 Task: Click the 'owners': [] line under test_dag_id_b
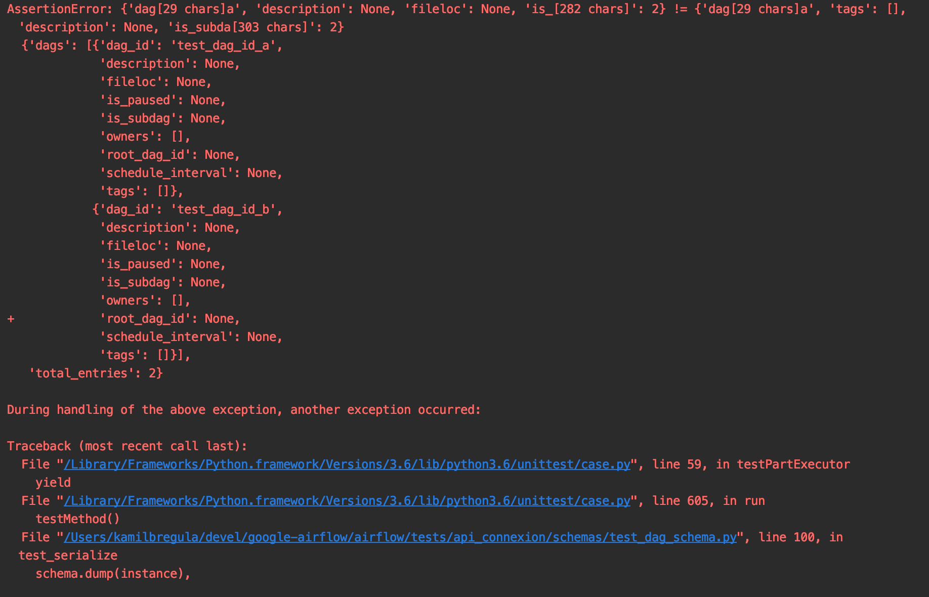click(x=145, y=301)
